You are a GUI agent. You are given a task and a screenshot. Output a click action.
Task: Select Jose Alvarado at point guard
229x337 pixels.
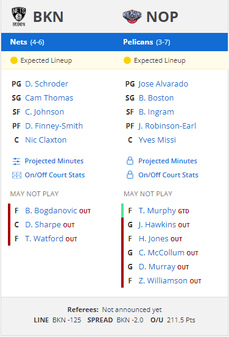click(163, 84)
